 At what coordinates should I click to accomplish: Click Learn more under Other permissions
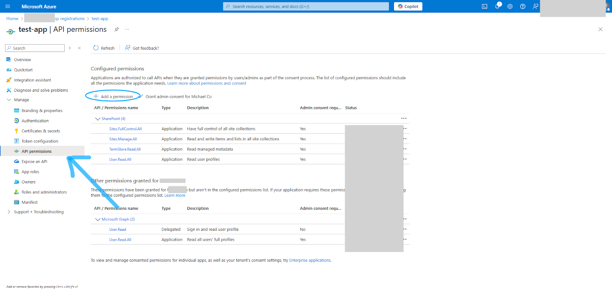click(175, 196)
